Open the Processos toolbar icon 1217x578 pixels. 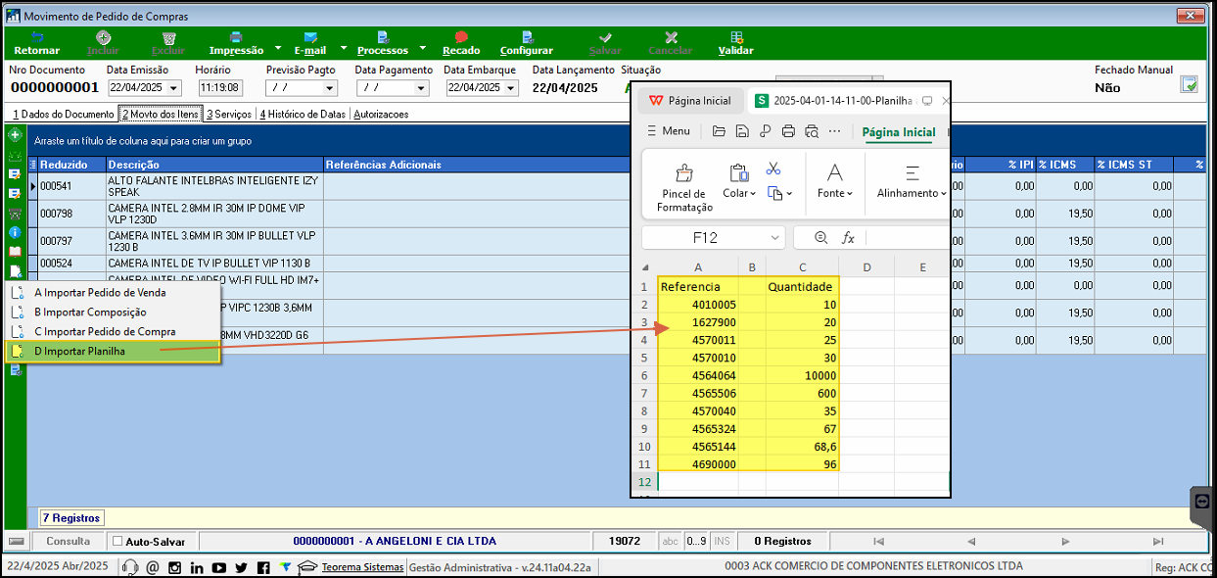pyautogui.click(x=382, y=37)
